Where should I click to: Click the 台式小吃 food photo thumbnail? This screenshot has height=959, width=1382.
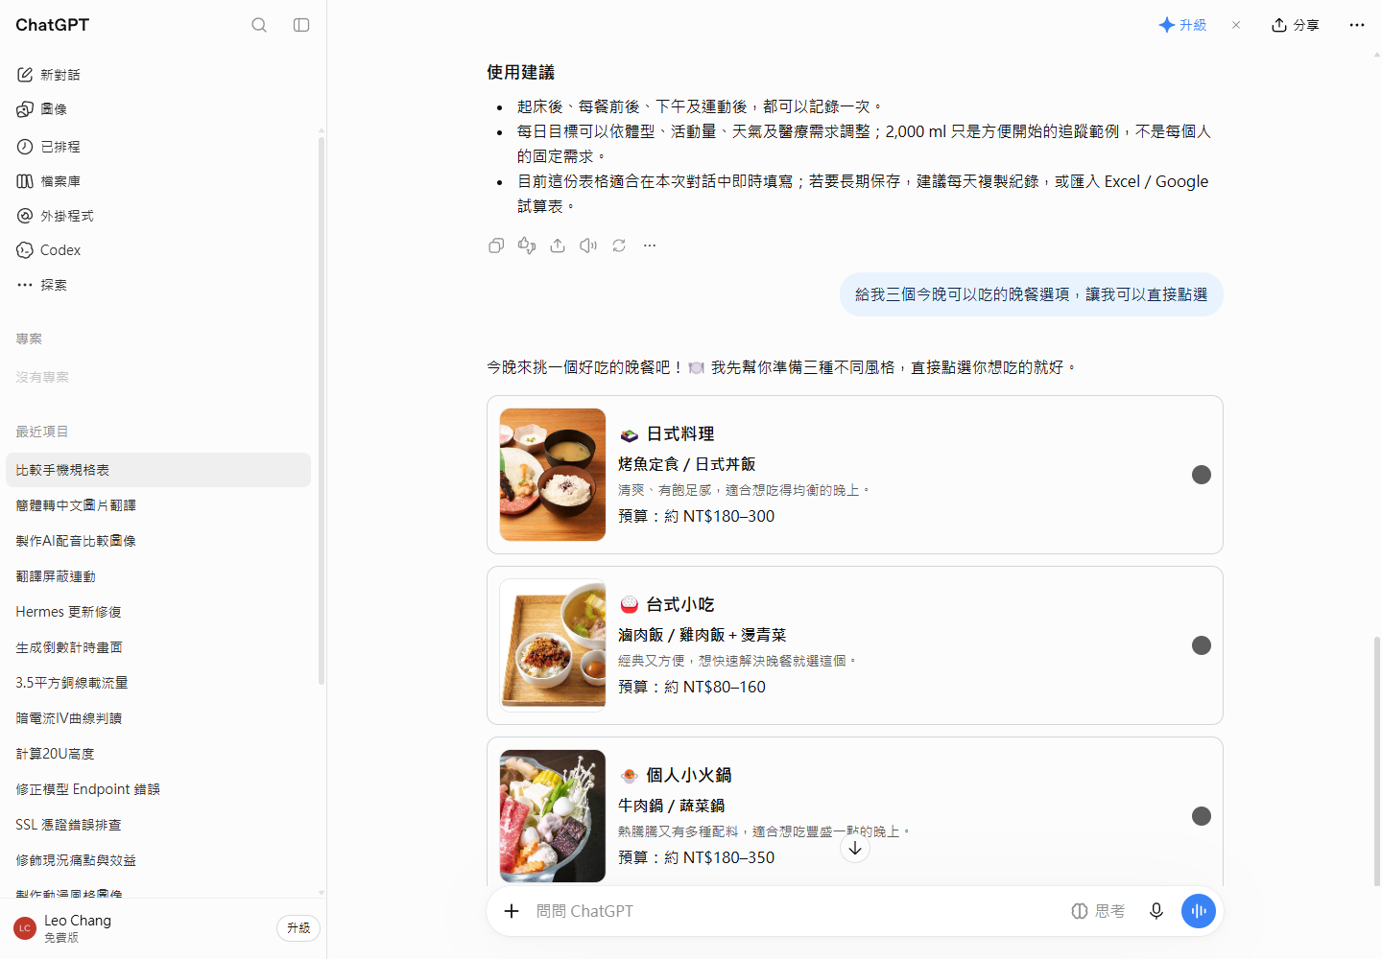pos(553,645)
